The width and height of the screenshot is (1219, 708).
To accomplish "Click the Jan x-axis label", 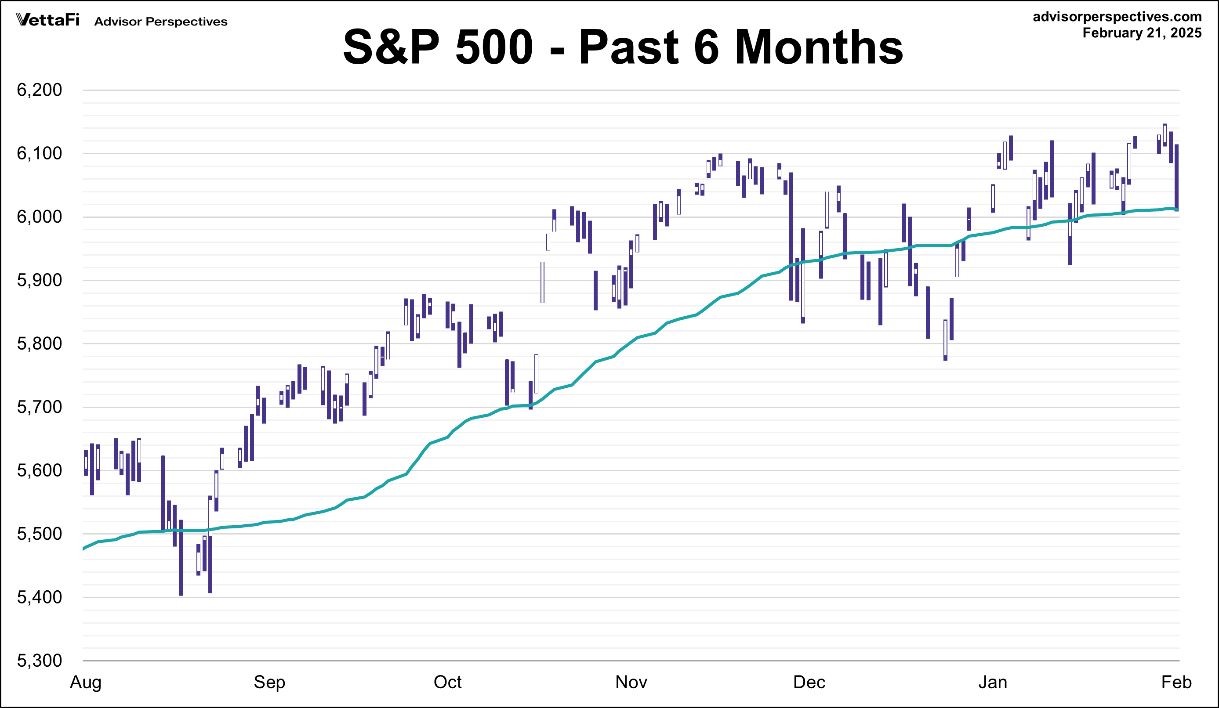I will 993,683.
